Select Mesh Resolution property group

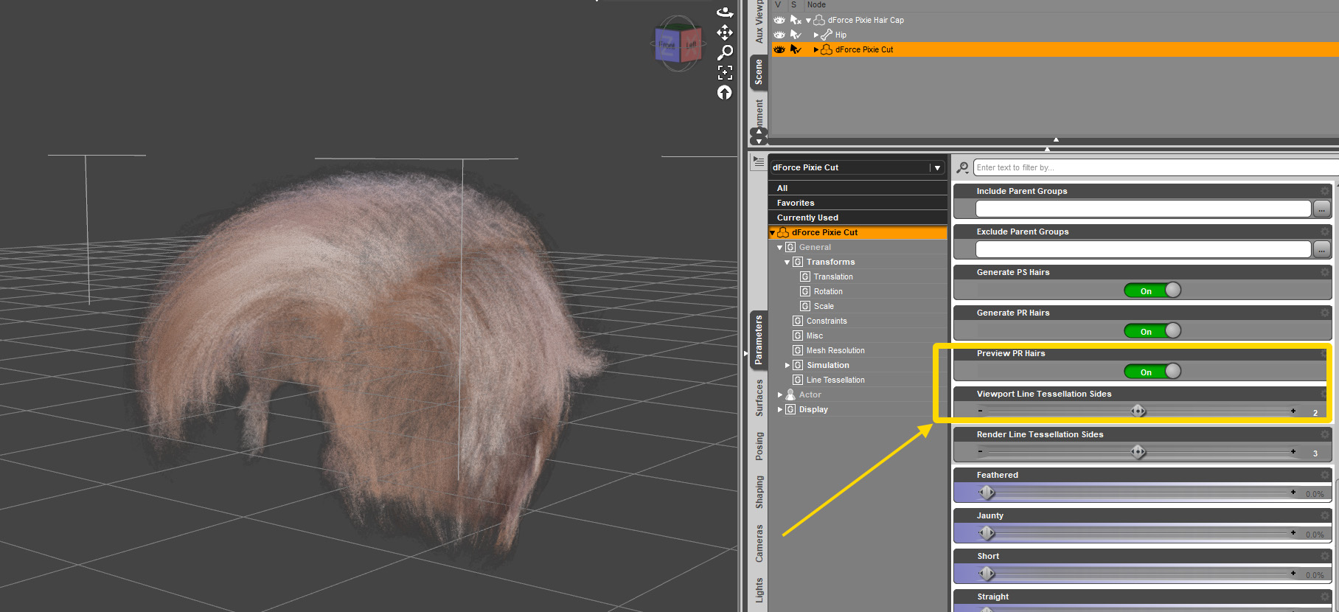point(835,350)
